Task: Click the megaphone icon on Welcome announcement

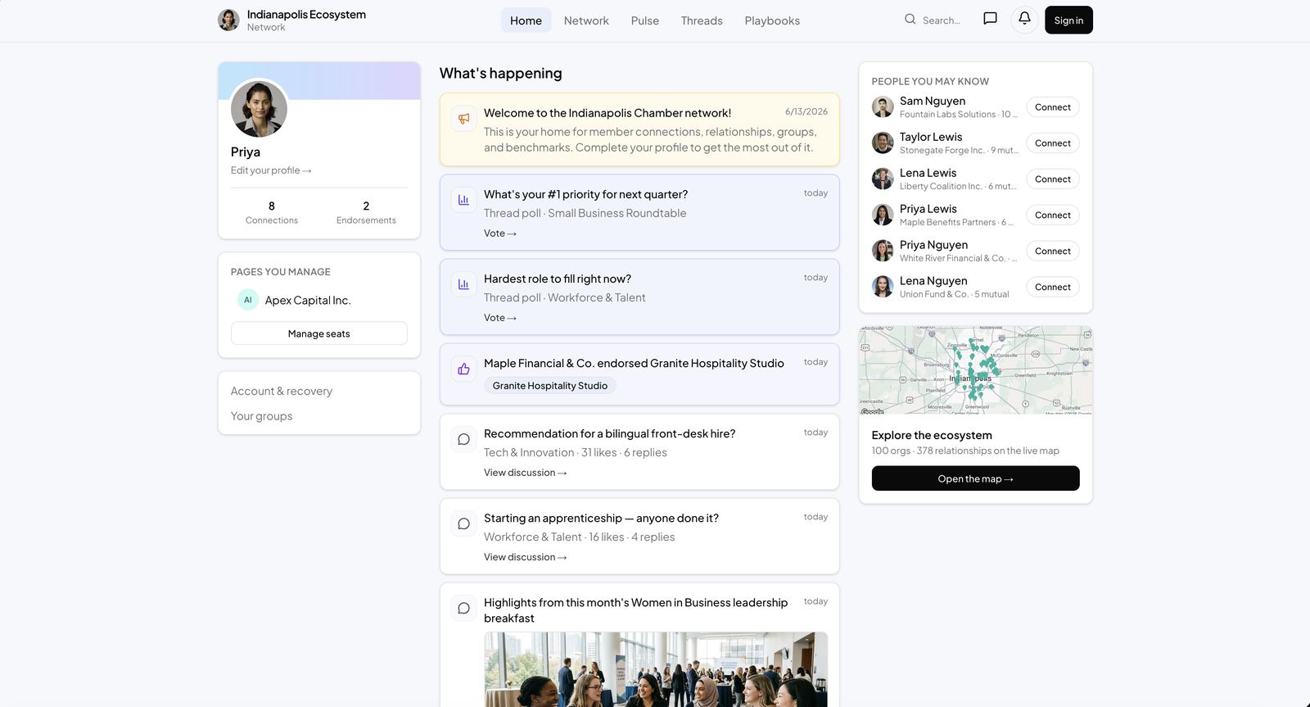Action: (x=463, y=119)
